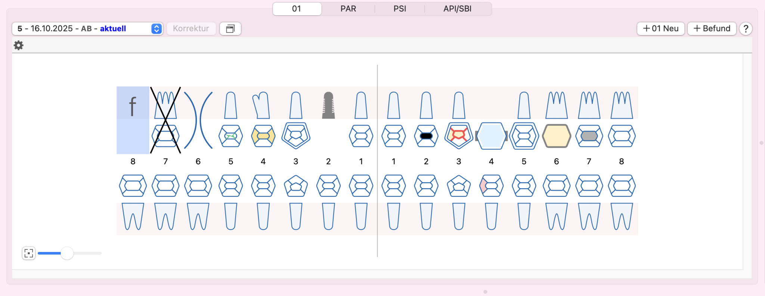Click the '+ 01 Neu' button
This screenshot has width=765, height=296.
(x=660, y=29)
